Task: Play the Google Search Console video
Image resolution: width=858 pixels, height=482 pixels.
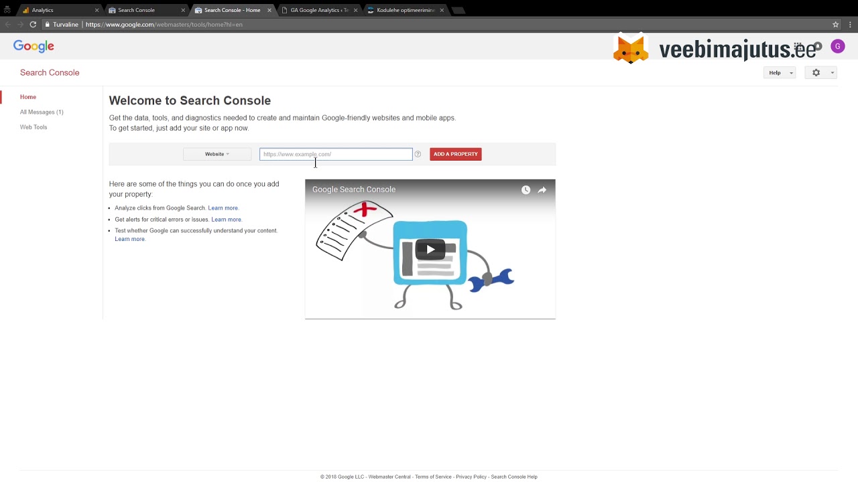Action: pyautogui.click(x=430, y=249)
